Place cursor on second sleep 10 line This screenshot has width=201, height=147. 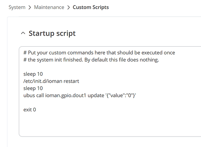pyautogui.click(x=33, y=88)
